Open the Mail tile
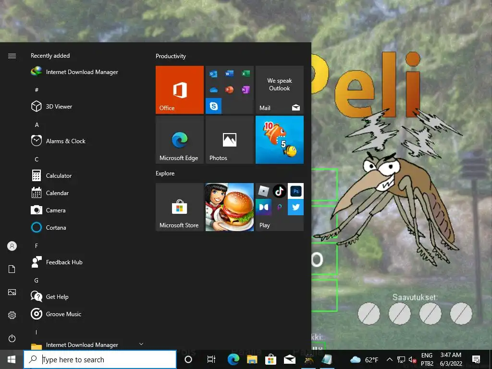The width and height of the screenshot is (492, 369). click(x=280, y=90)
